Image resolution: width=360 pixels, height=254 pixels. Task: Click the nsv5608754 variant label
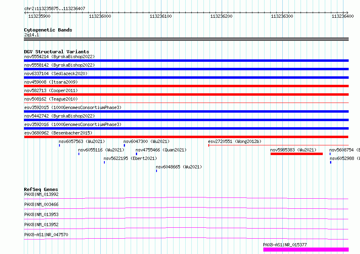tap(344, 150)
